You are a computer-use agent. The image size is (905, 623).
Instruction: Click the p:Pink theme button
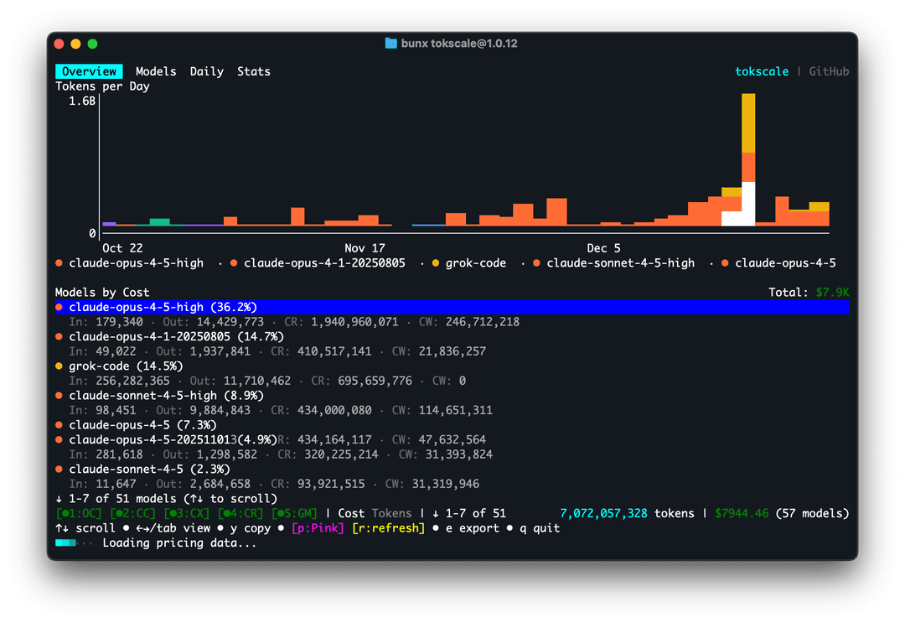[x=318, y=528]
